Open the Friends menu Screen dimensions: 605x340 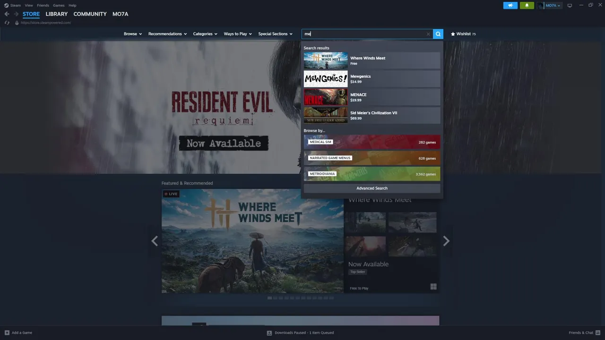[x=43, y=5]
